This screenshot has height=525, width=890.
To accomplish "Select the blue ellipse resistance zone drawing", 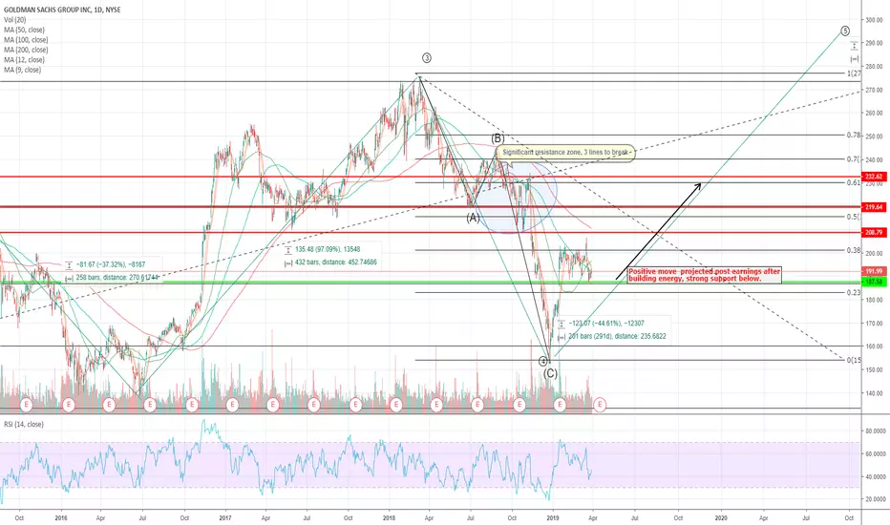I will coord(515,198).
